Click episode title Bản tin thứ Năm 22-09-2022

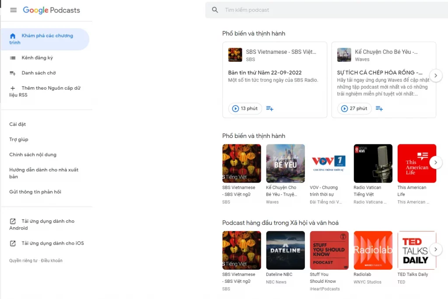(265, 73)
